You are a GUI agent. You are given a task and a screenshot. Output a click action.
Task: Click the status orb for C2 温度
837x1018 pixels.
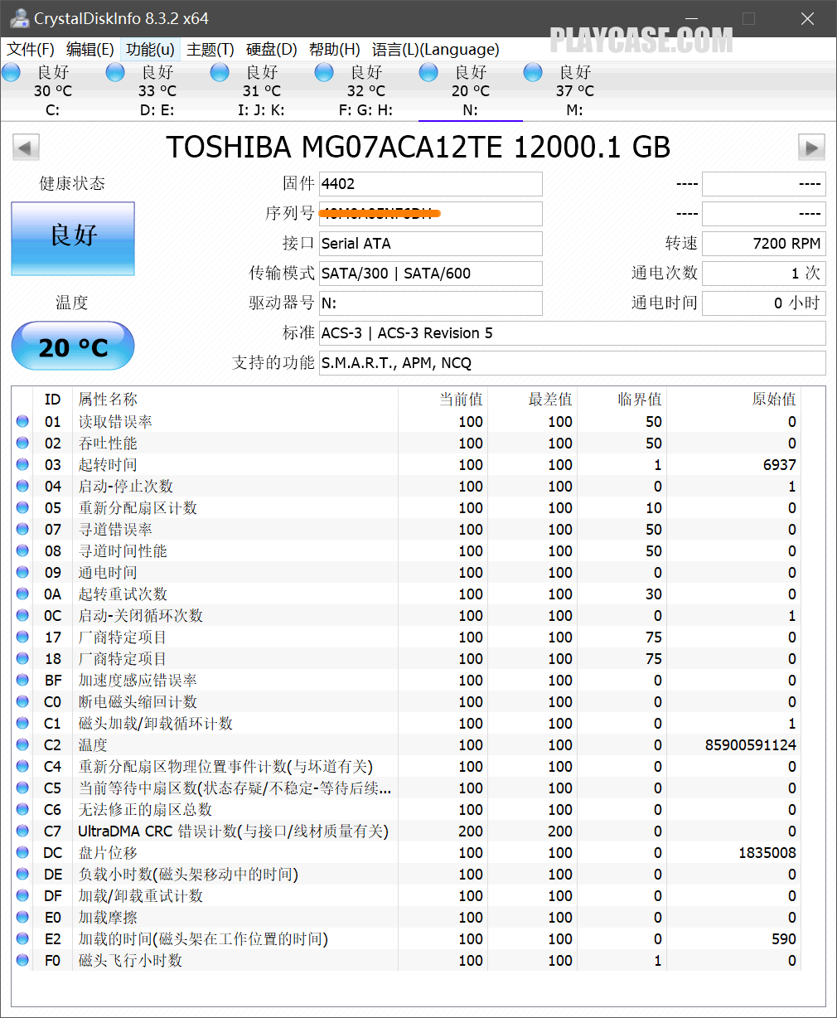click(x=22, y=745)
